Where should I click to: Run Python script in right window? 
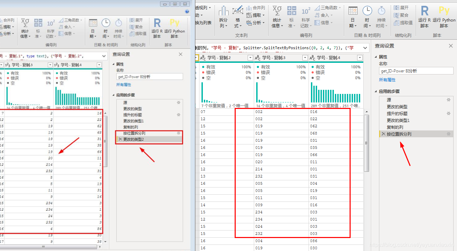444,17
